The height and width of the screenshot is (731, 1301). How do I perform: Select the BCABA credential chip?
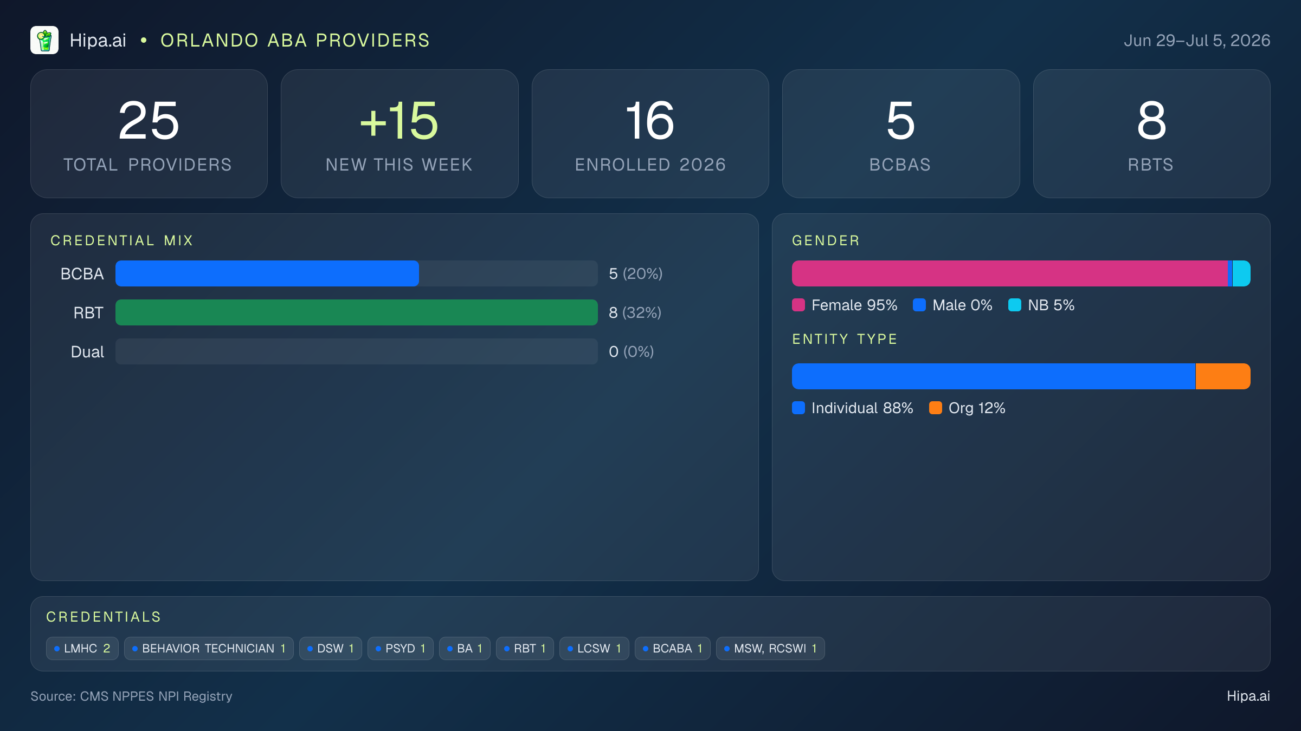[673, 648]
